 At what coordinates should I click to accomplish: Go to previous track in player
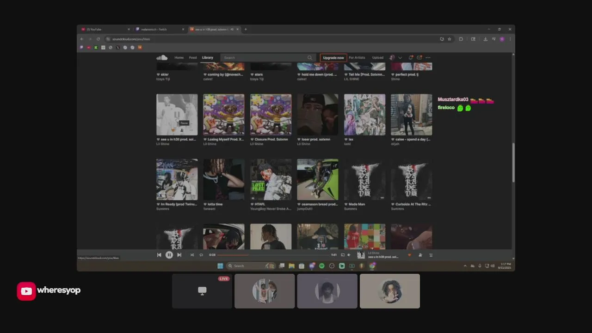(159, 255)
